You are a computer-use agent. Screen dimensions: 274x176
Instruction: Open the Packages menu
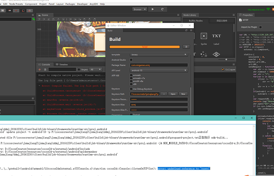pyautogui.click(x=70, y=4)
